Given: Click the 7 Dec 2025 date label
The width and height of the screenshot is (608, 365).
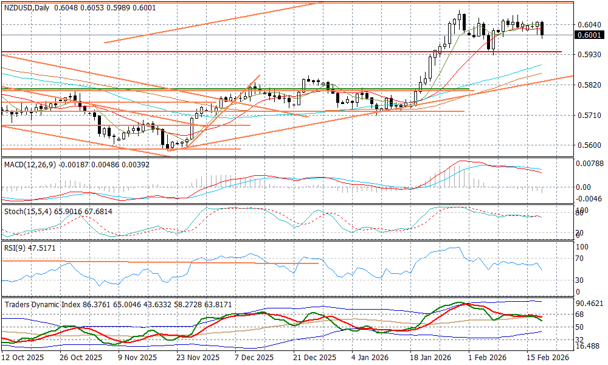Looking at the screenshot, I should (x=255, y=358).
